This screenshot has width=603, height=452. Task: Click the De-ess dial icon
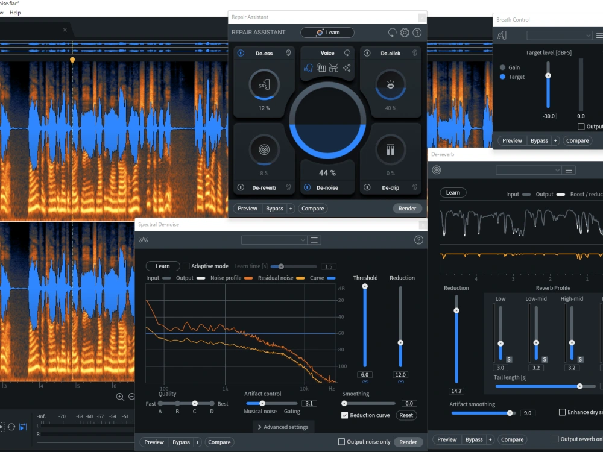point(264,84)
